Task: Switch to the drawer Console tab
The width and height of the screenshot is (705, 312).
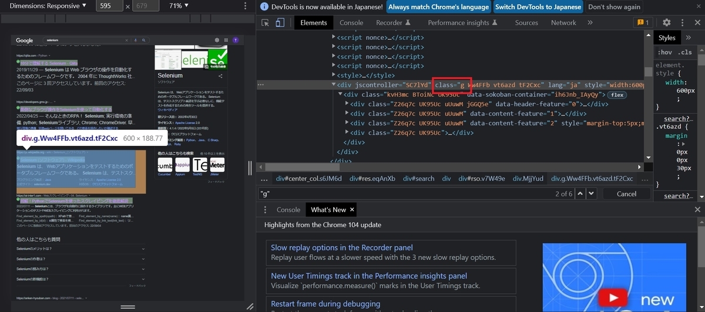Action: click(x=288, y=209)
